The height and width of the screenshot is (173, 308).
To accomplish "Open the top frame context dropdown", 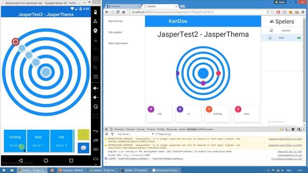I will [x=135, y=134].
